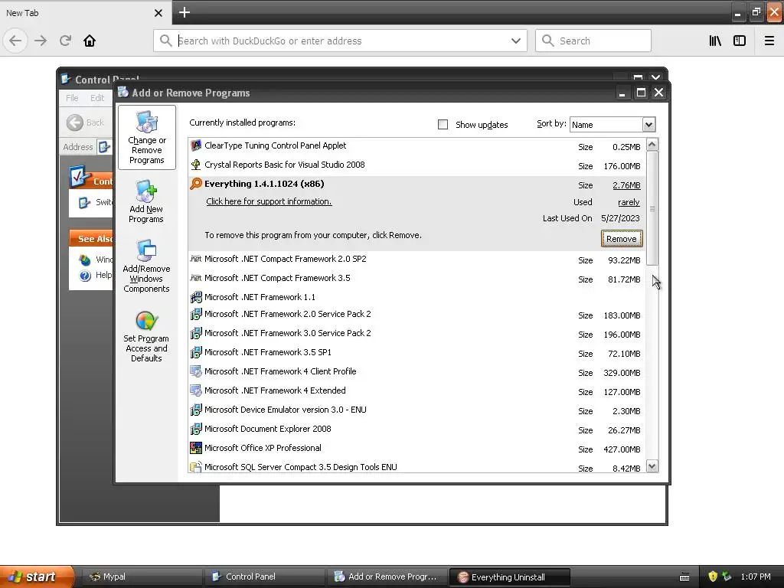Open Add/Remove Windows Components
This screenshot has height=588, width=784.
[146, 266]
